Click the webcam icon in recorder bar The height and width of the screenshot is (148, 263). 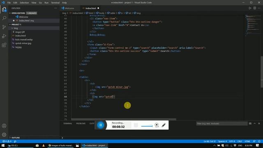157,125
